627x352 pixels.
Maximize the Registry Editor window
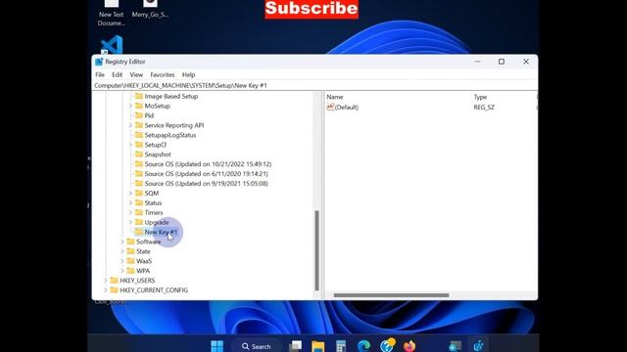[502, 62]
